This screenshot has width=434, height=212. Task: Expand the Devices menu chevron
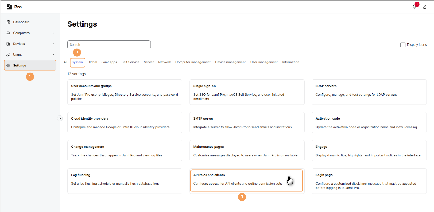[x=53, y=44]
